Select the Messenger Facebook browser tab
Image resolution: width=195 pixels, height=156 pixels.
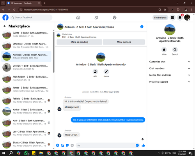click(x=24, y=3)
